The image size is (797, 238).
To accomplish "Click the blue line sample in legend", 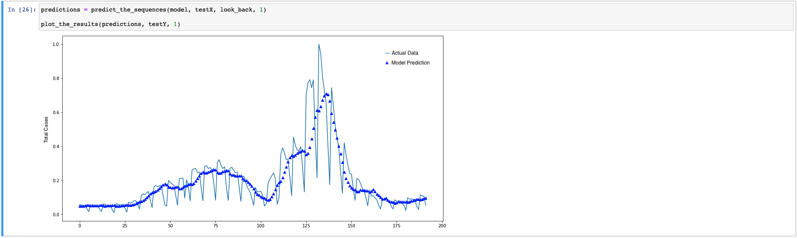I will click(x=387, y=53).
